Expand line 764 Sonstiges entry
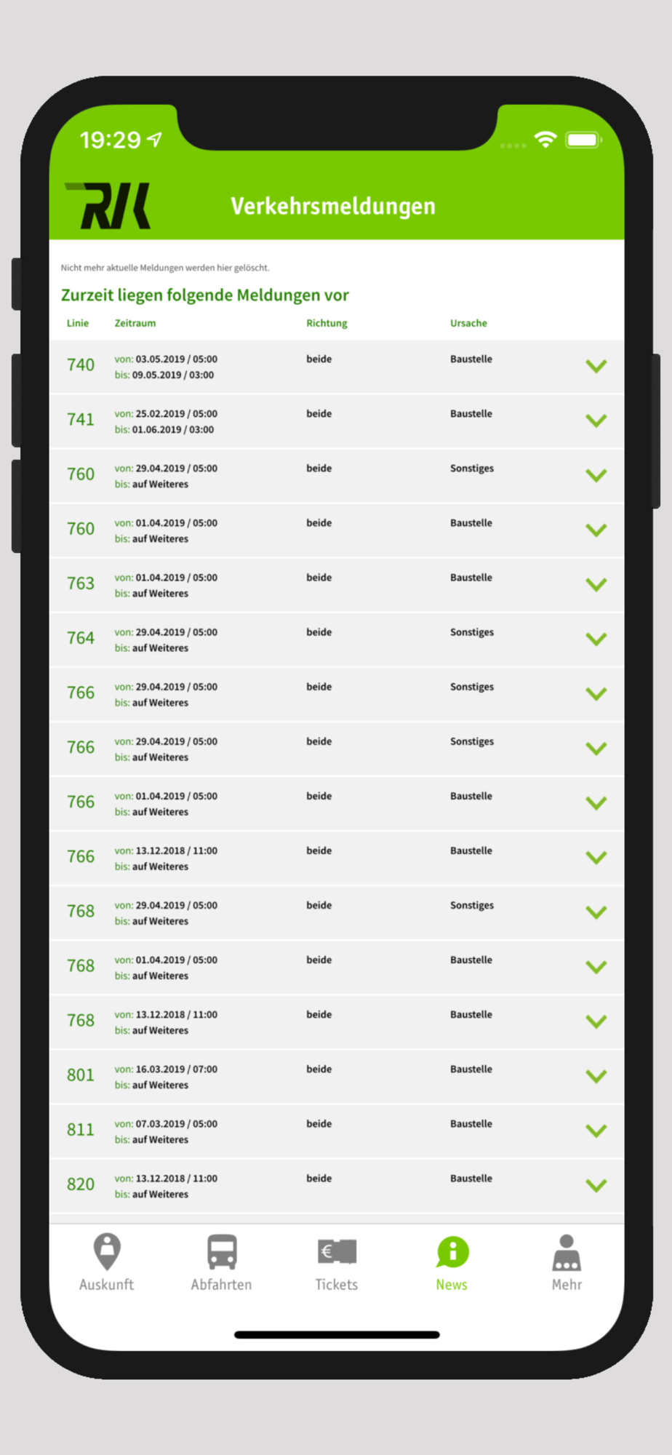The image size is (672, 1455). point(596,639)
